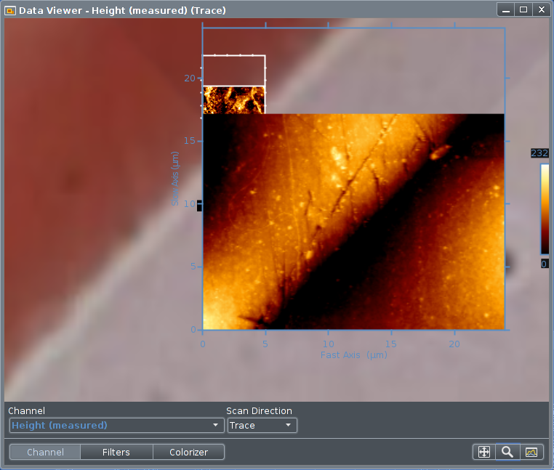554x470 pixels.
Task: Switch to the Colorizer tab
Action: point(189,452)
